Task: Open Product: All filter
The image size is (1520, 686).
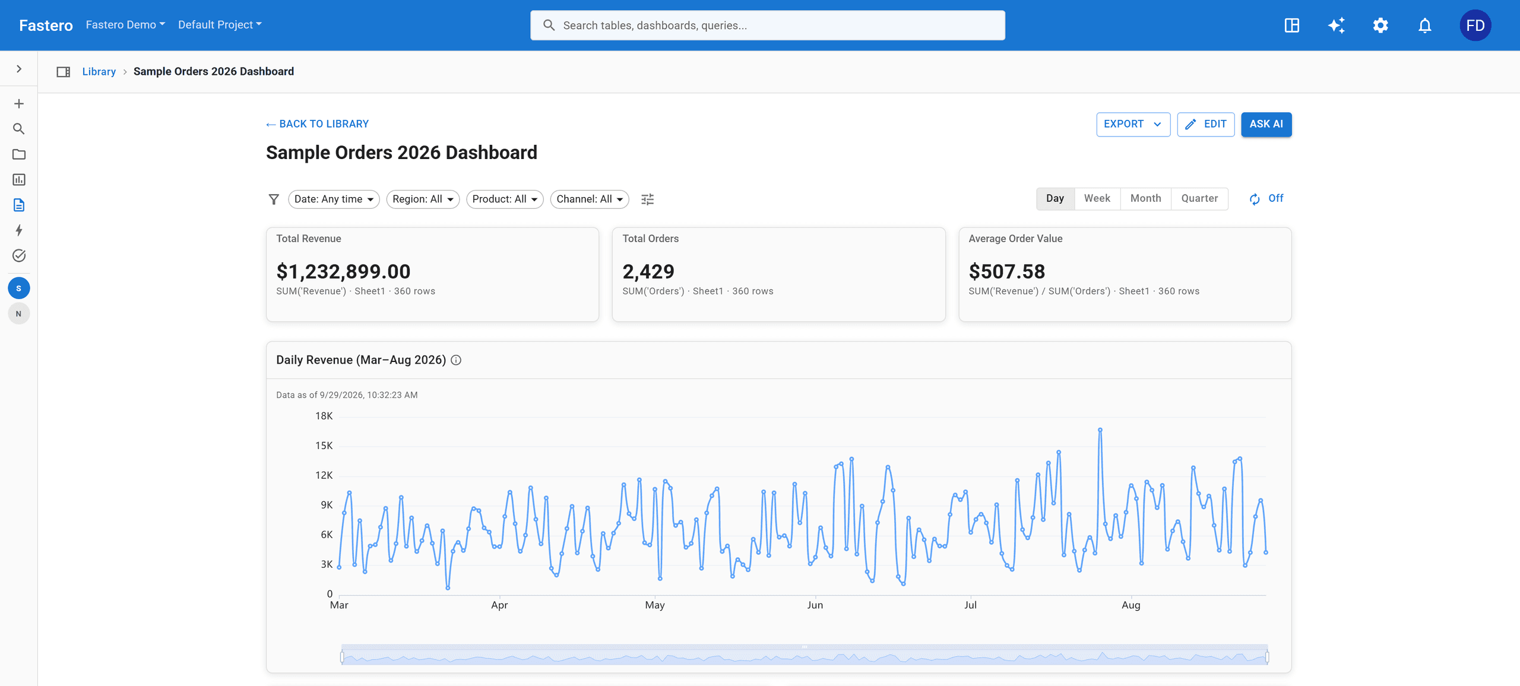Action: (x=505, y=199)
